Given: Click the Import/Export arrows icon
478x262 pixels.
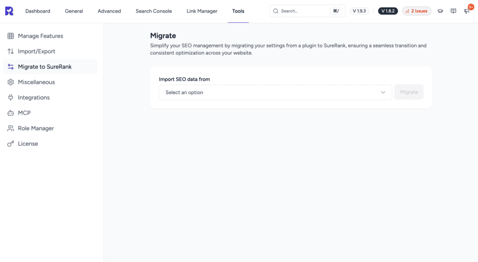Looking at the screenshot, I should 11,51.
